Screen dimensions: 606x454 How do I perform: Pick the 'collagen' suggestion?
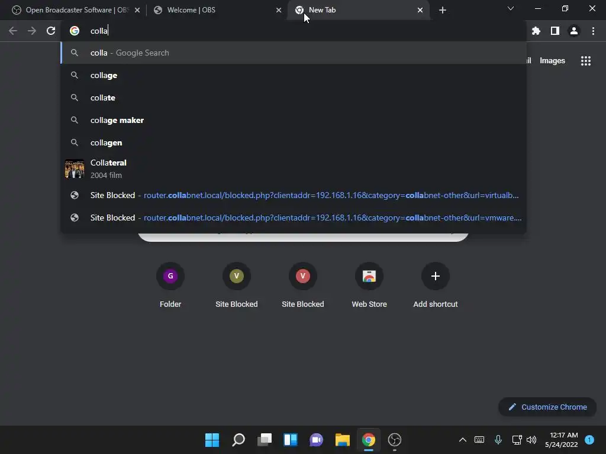pos(294,142)
